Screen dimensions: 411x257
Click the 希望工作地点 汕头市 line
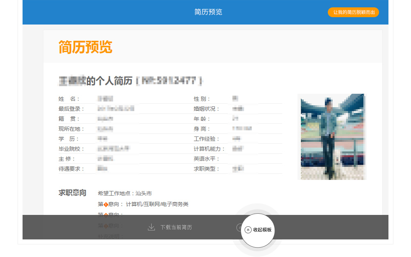click(125, 194)
